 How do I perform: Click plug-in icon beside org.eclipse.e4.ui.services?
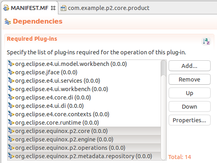[x=11, y=80]
